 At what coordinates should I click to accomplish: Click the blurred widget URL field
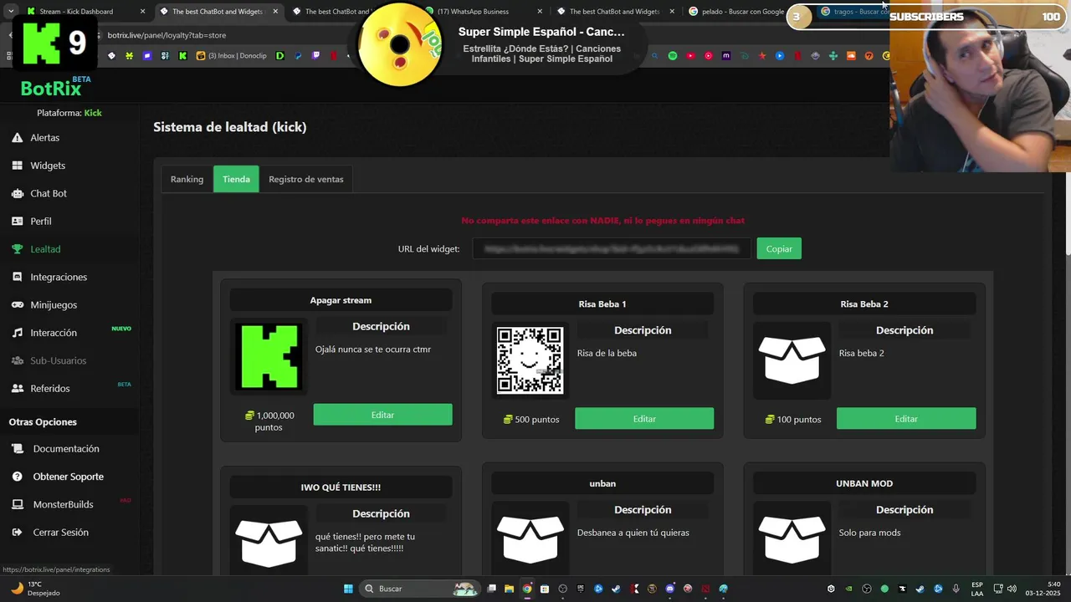[612, 248]
